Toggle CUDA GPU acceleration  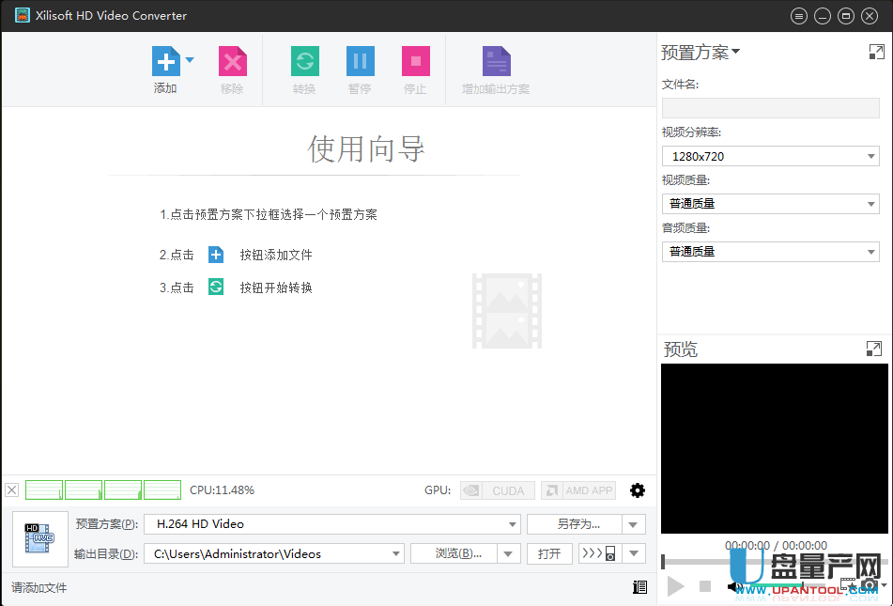click(498, 490)
